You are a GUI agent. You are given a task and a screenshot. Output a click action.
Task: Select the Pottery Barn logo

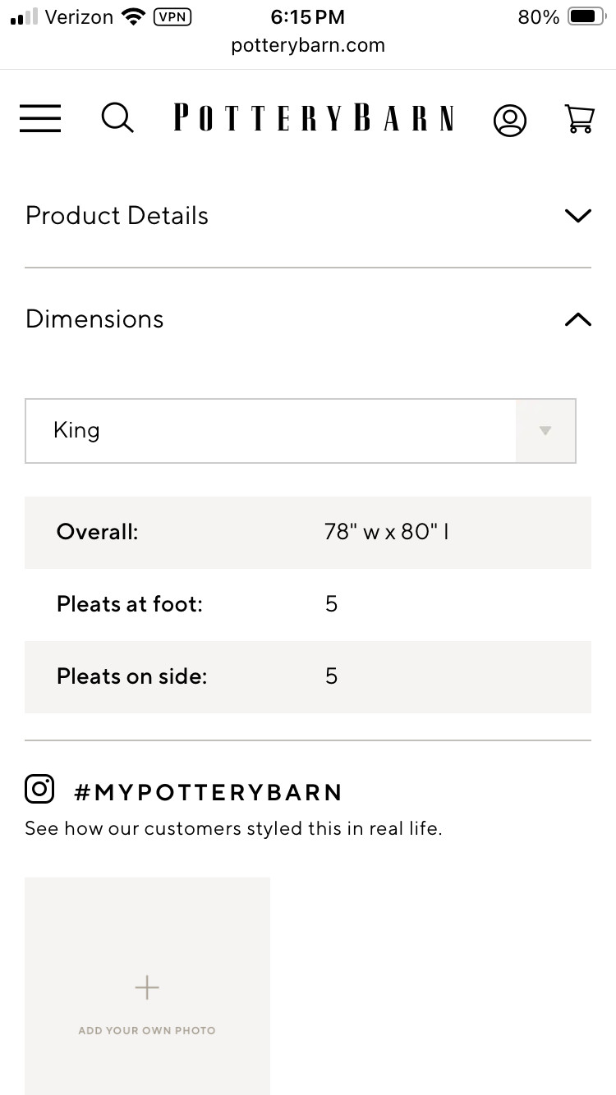[314, 118]
